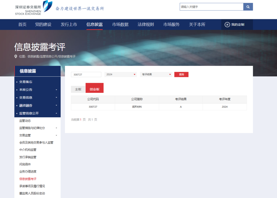Open the year 2024 dropdown
The height and width of the screenshot is (198, 277).
[x=121, y=74]
